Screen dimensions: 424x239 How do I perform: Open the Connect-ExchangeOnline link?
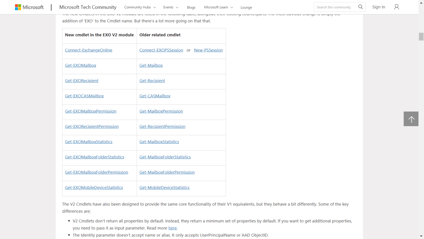coord(89,50)
